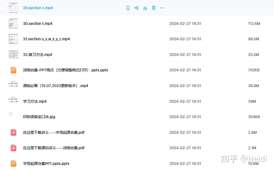Open more options for 29.section s.mp4
Image resolution: width=274 pixels, height=170 pixels.
[x=162, y=8]
